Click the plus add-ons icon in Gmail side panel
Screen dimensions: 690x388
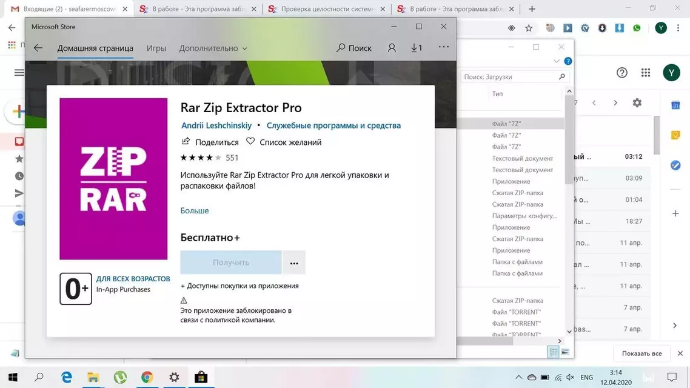pos(675,213)
